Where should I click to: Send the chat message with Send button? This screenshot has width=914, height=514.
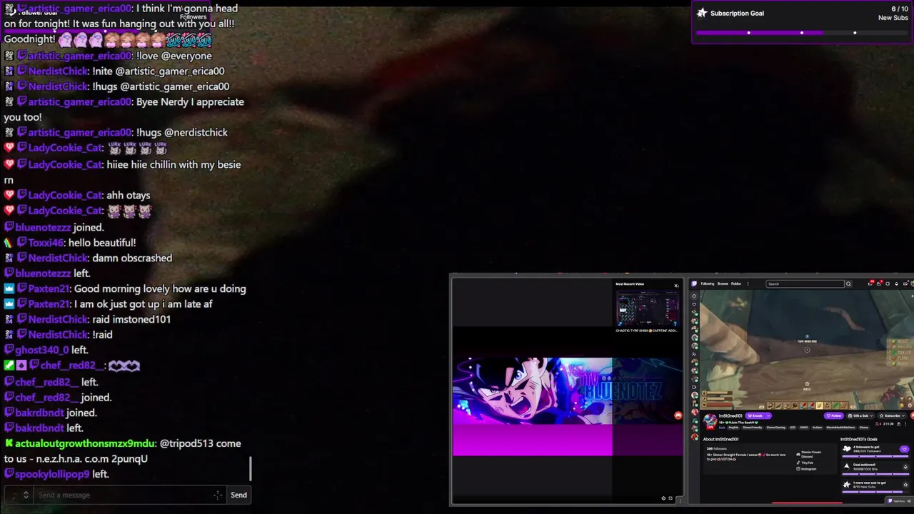click(x=238, y=495)
